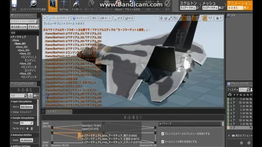Viewport: 262px width, 147px height.
Task: Select the アーマチュア root in skeleton tree
Action: click(19, 37)
